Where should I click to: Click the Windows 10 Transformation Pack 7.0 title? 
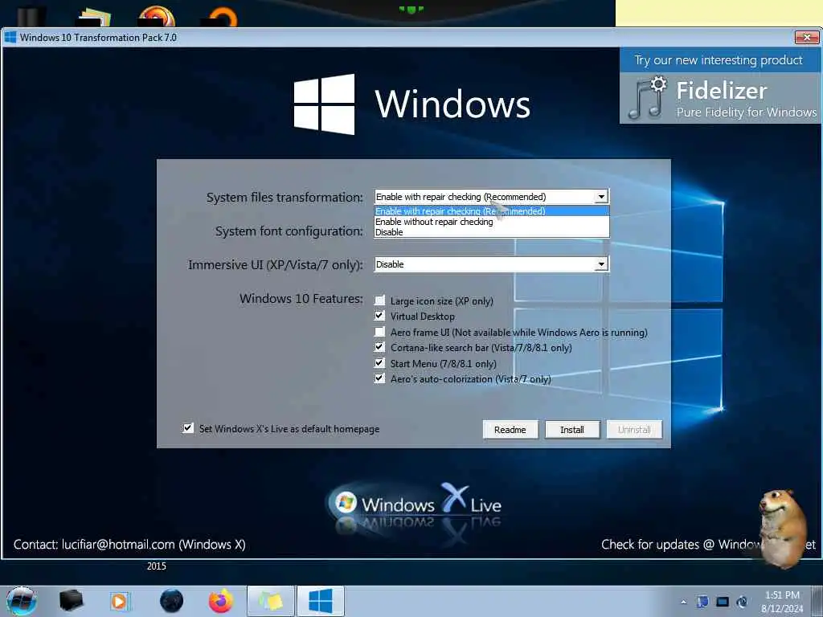[98, 37]
